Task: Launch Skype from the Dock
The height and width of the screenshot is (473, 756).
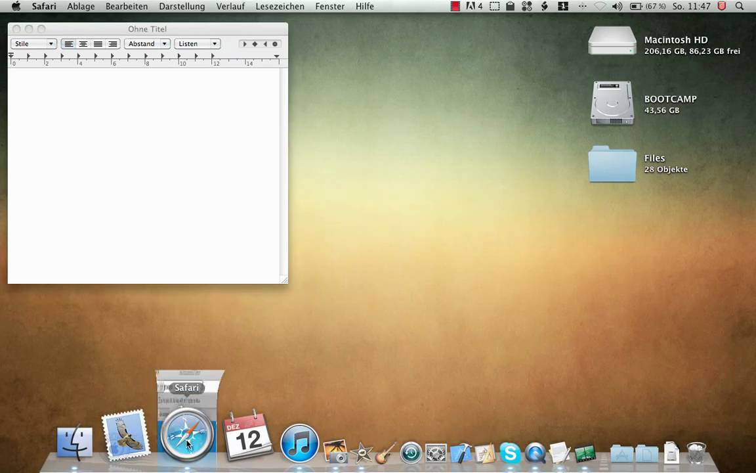Action: [x=510, y=453]
